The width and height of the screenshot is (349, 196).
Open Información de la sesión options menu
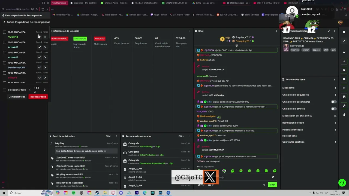(189, 31)
